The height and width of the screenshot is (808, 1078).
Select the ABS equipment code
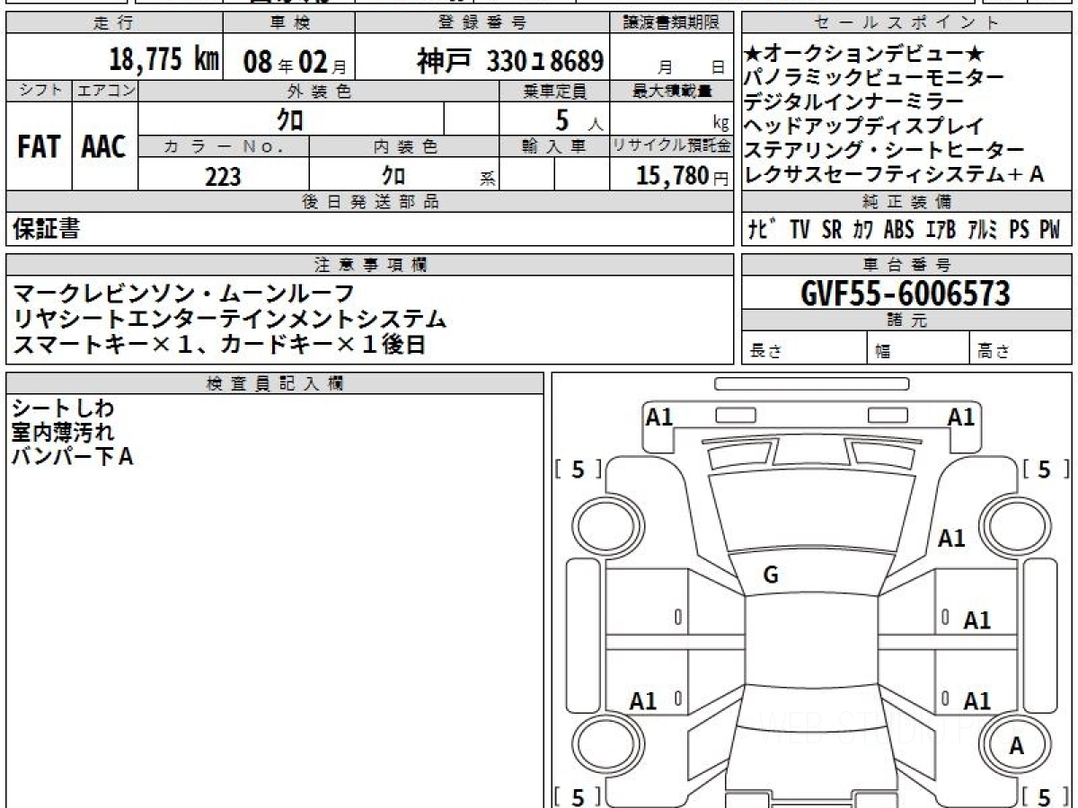tap(899, 230)
